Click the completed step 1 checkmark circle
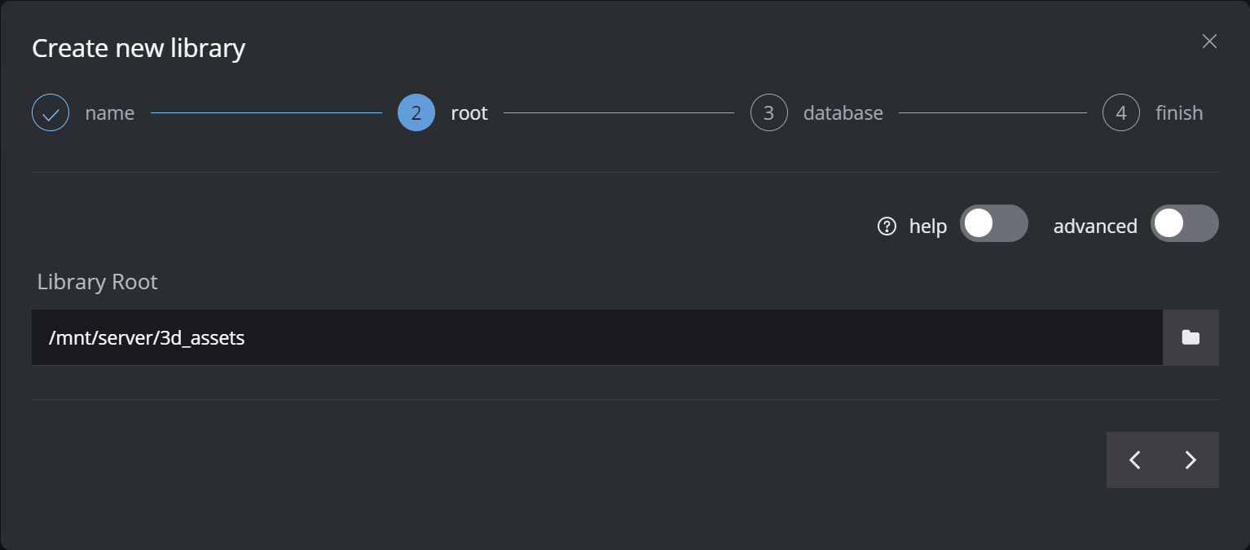Image resolution: width=1250 pixels, height=550 pixels. (x=51, y=113)
